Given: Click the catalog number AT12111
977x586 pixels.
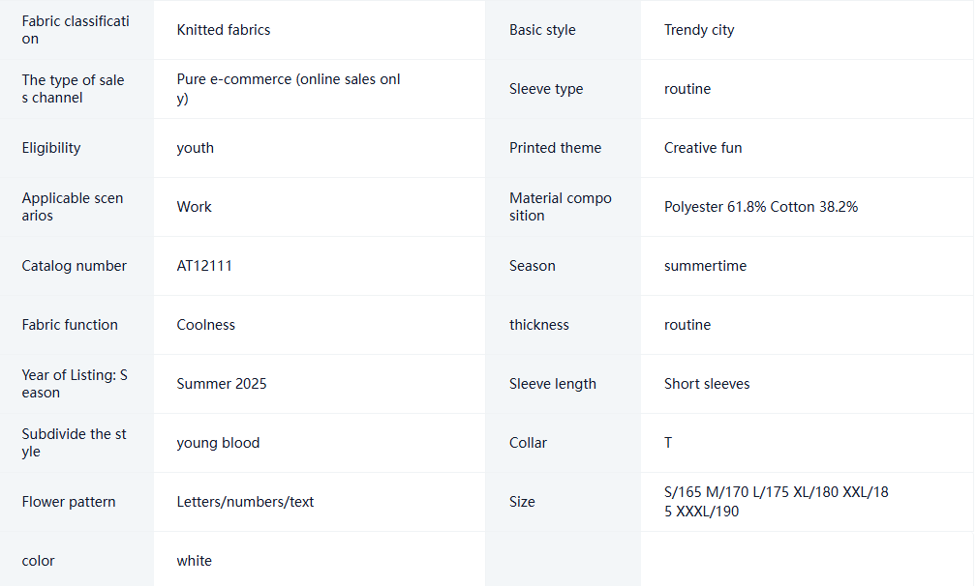Looking at the screenshot, I should [203, 266].
